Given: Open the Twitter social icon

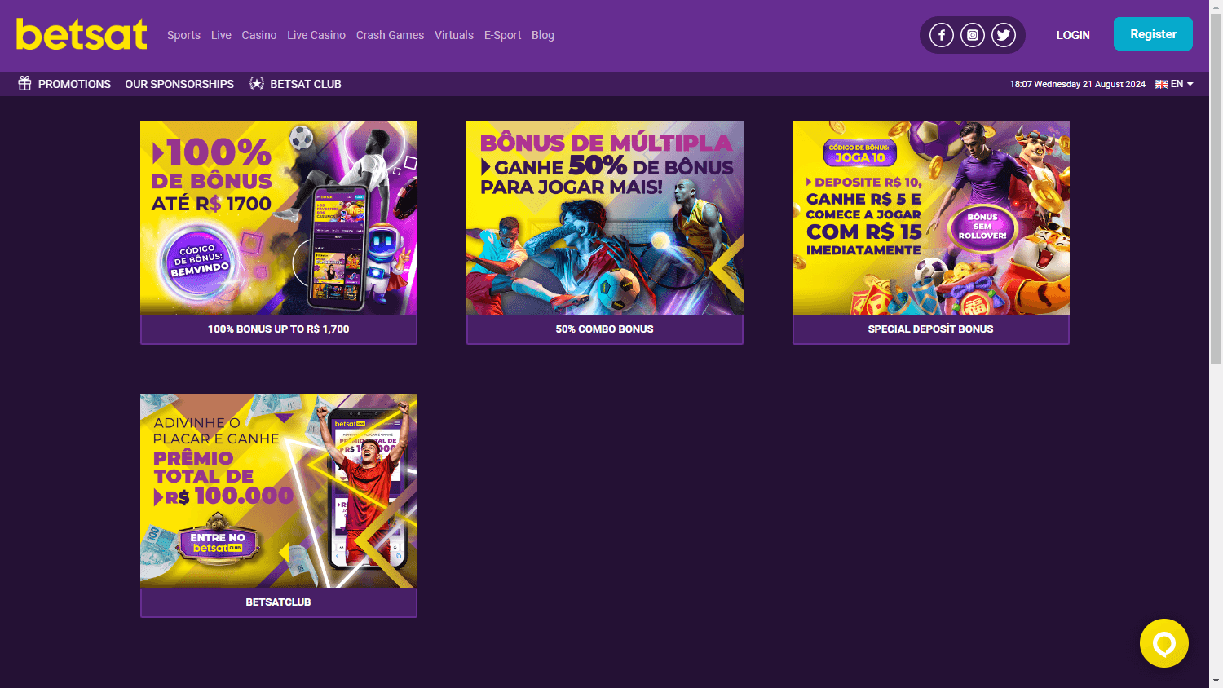Looking at the screenshot, I should [1004, 35].
